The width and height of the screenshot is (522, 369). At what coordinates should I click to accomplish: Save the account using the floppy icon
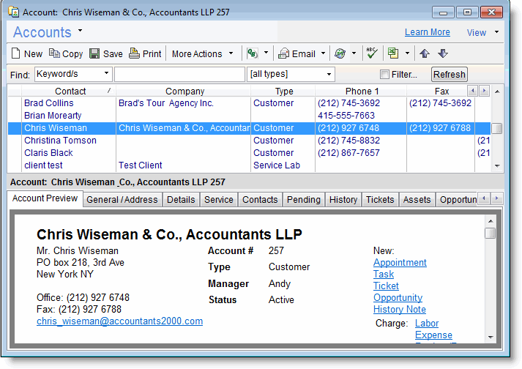[x=94, y=53]
